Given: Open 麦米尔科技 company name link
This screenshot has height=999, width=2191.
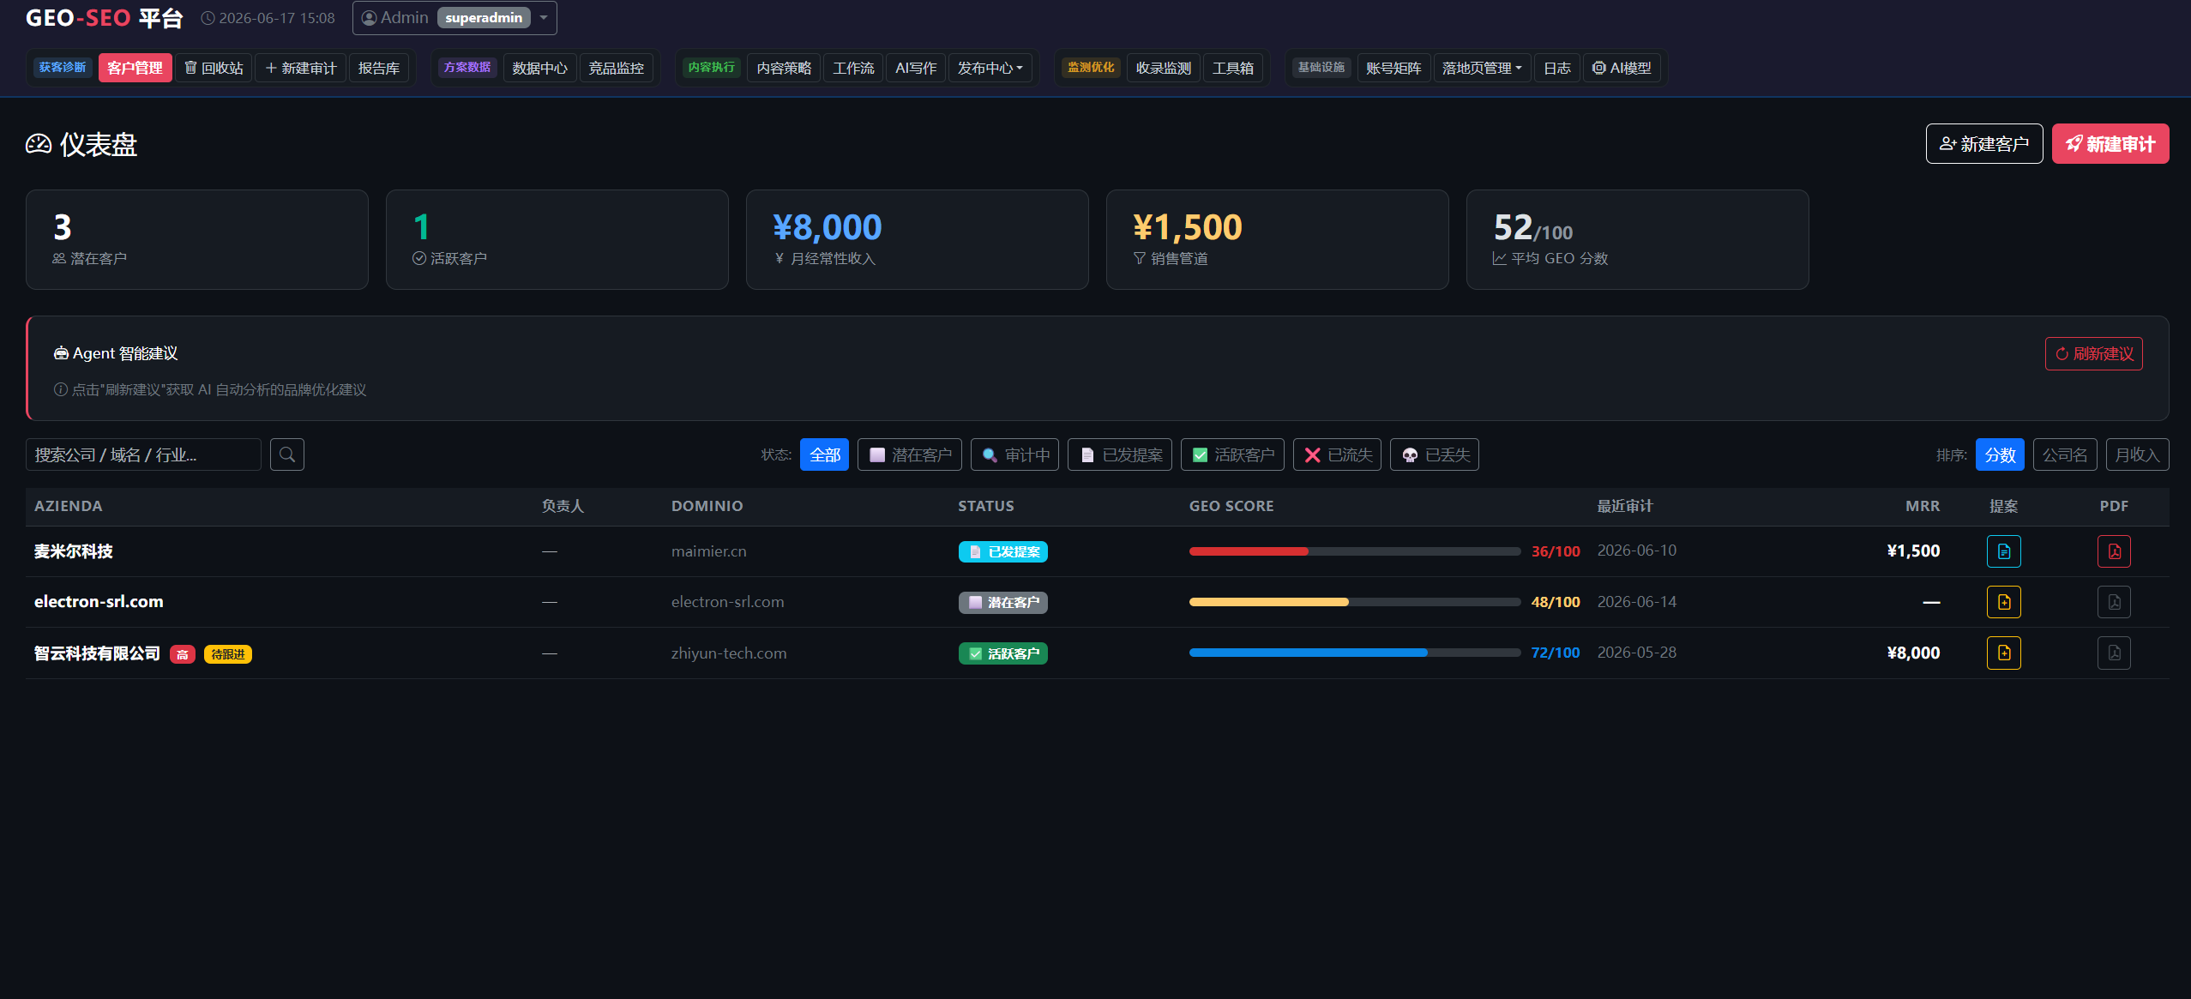Looking at the screenshot, I should (74, 551).
